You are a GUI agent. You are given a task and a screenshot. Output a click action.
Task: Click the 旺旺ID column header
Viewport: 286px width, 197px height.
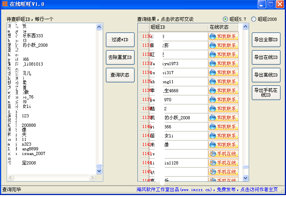coord(179,27)
